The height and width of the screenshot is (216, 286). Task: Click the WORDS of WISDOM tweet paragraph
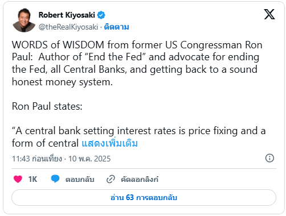click(137, 63)
